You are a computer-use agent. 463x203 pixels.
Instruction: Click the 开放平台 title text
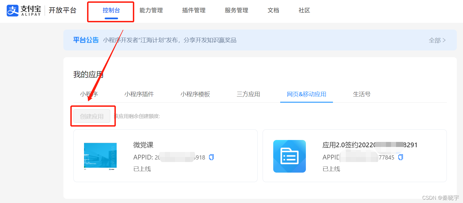point(63,10)
